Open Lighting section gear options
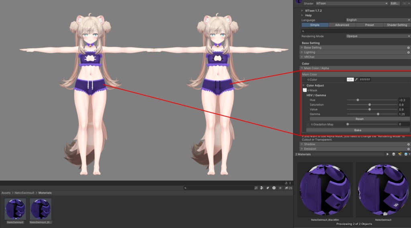 (x=408, y=53)
